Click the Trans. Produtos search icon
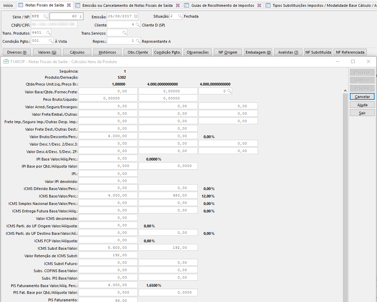This screenshot has width=377, height=302. [48, 33]
